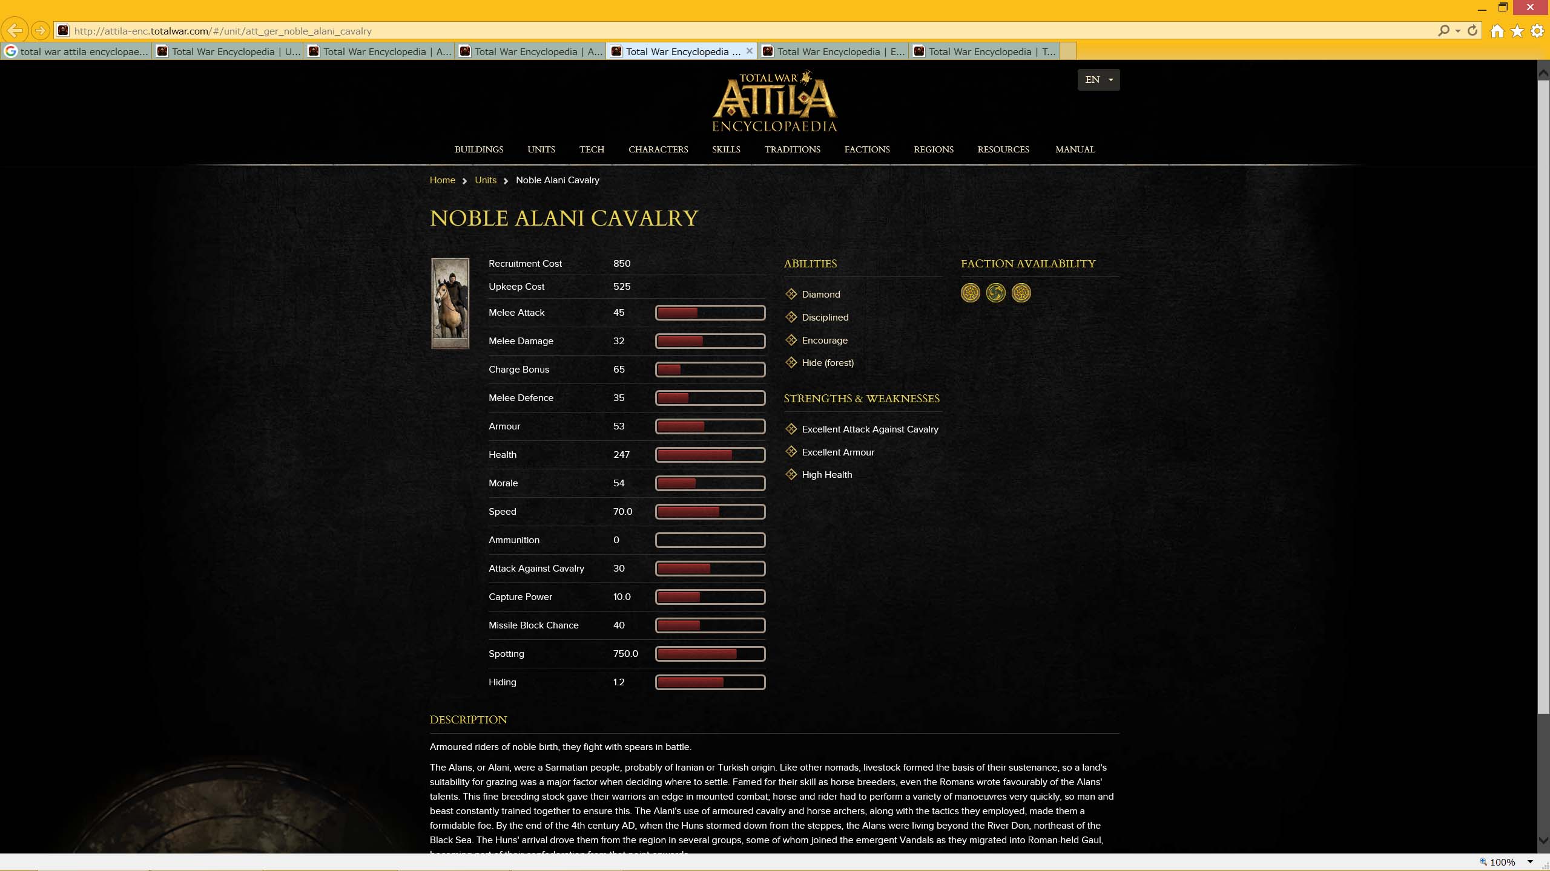Click the Encourage ability link
The height and width of the screenshot is (871, 1550).
tap(825, 341)
